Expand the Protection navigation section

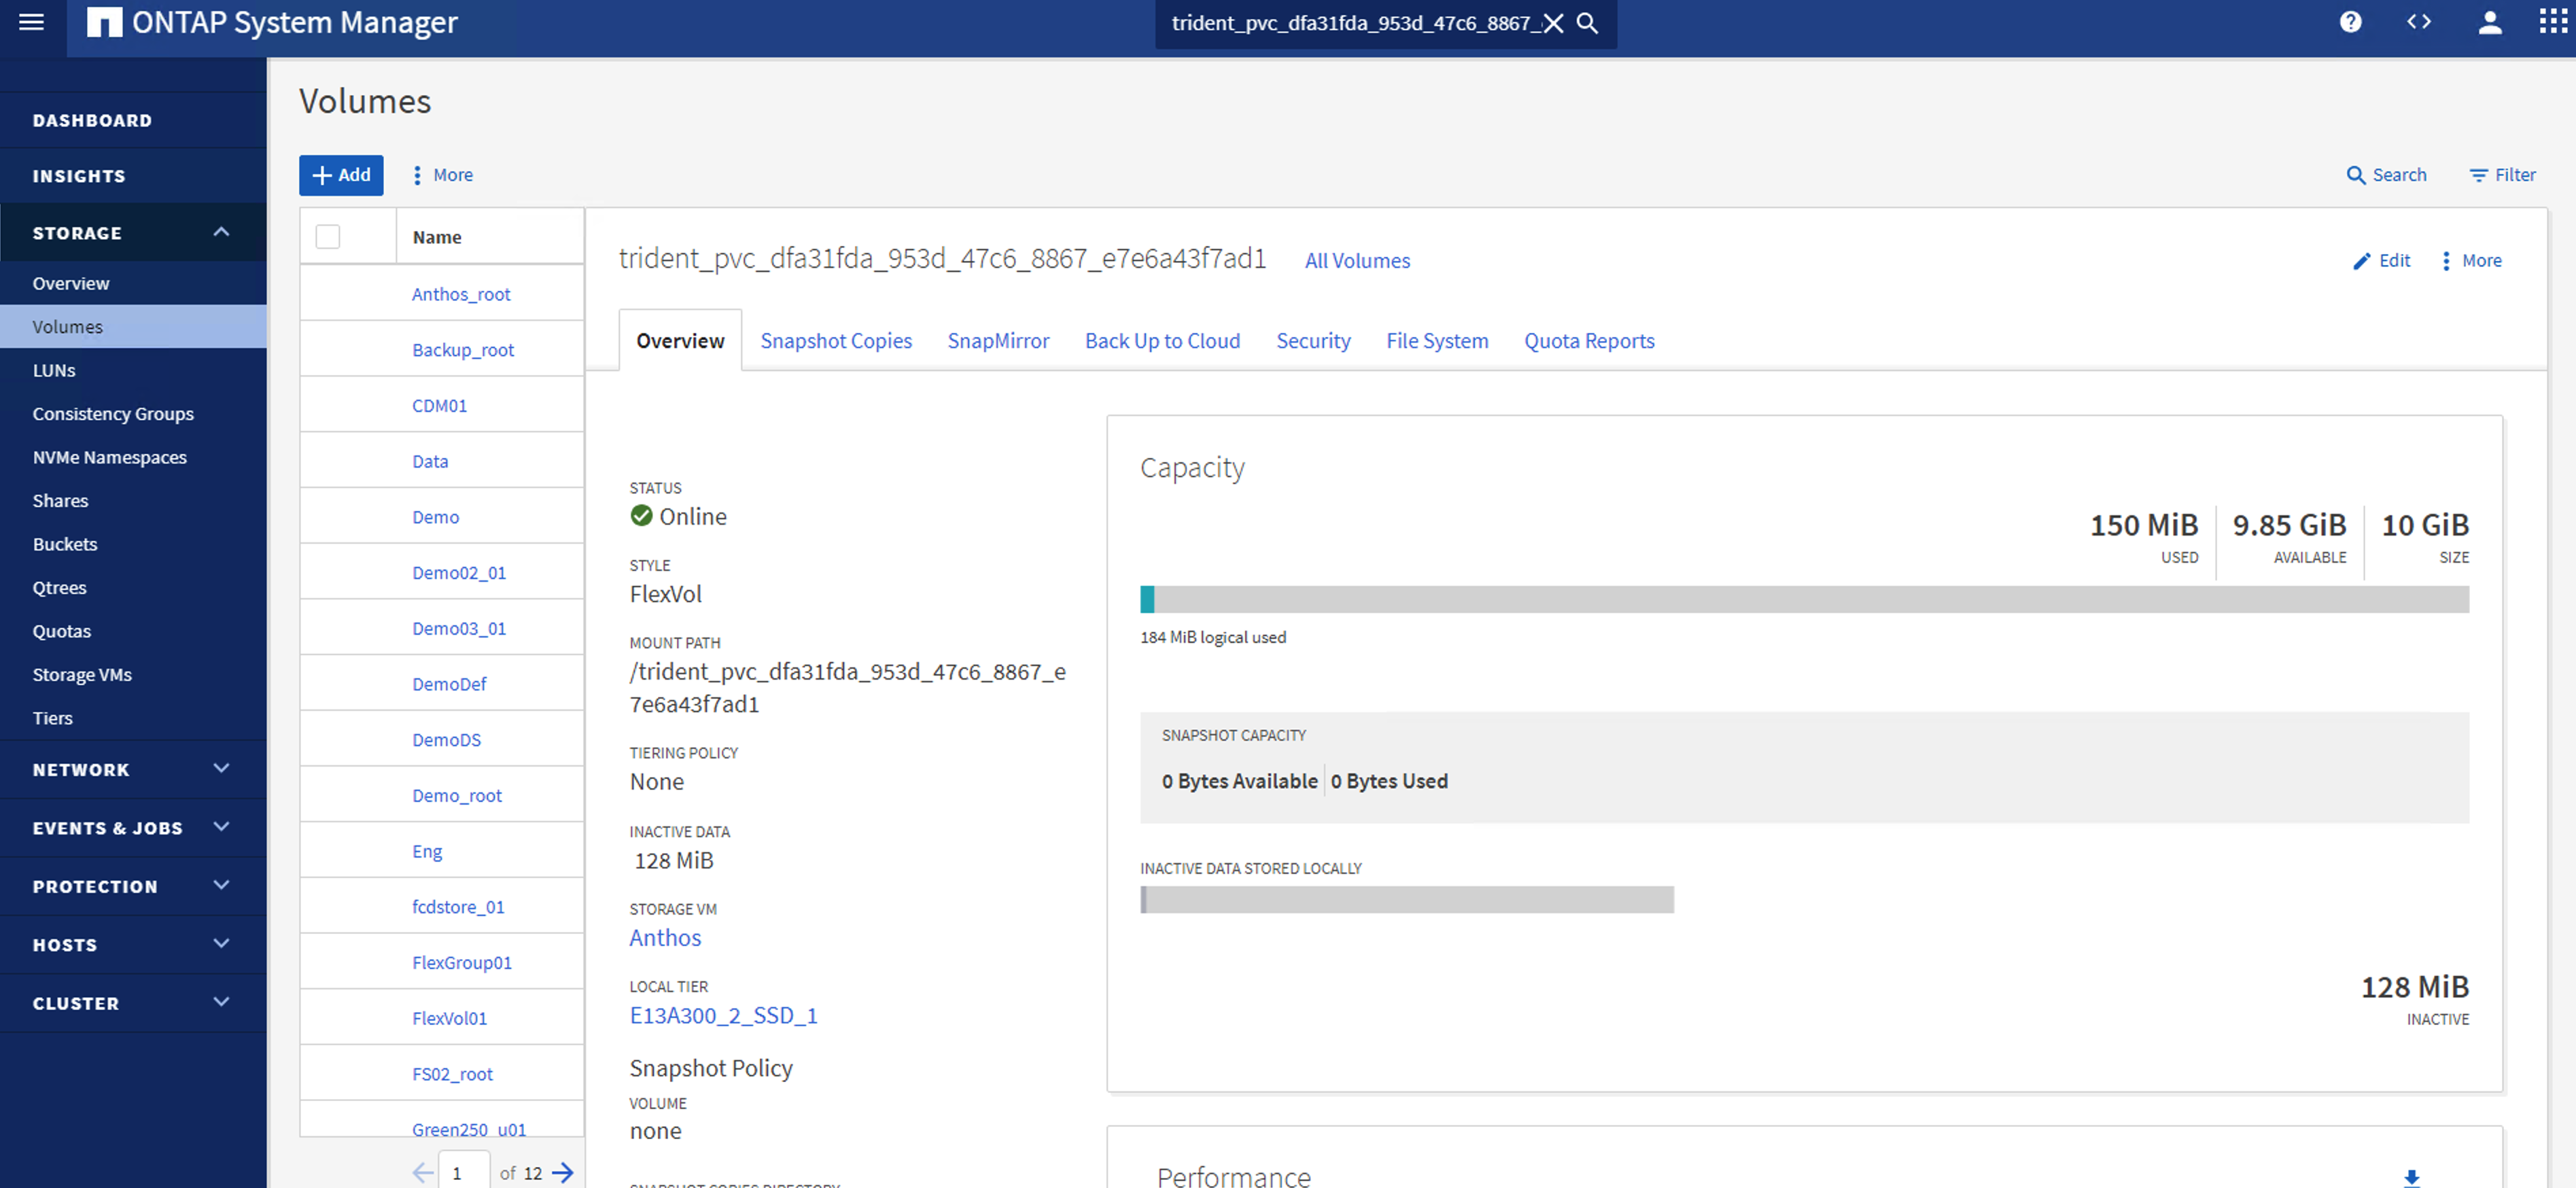(221, 886)
